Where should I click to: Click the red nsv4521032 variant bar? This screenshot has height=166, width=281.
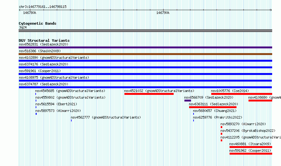click(x=149, y=94)
